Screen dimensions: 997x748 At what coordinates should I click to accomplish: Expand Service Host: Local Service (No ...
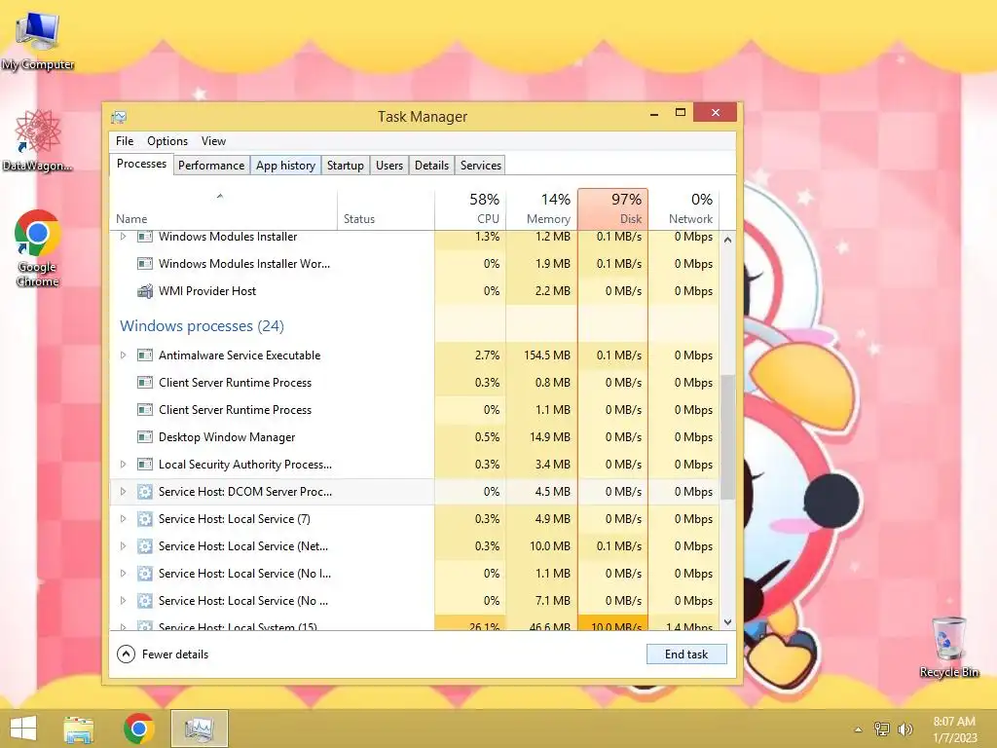tap(124, 601)
